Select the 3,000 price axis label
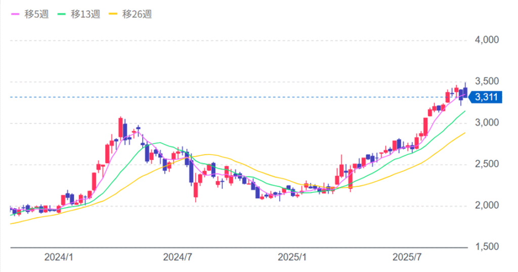 coord(486,123)
